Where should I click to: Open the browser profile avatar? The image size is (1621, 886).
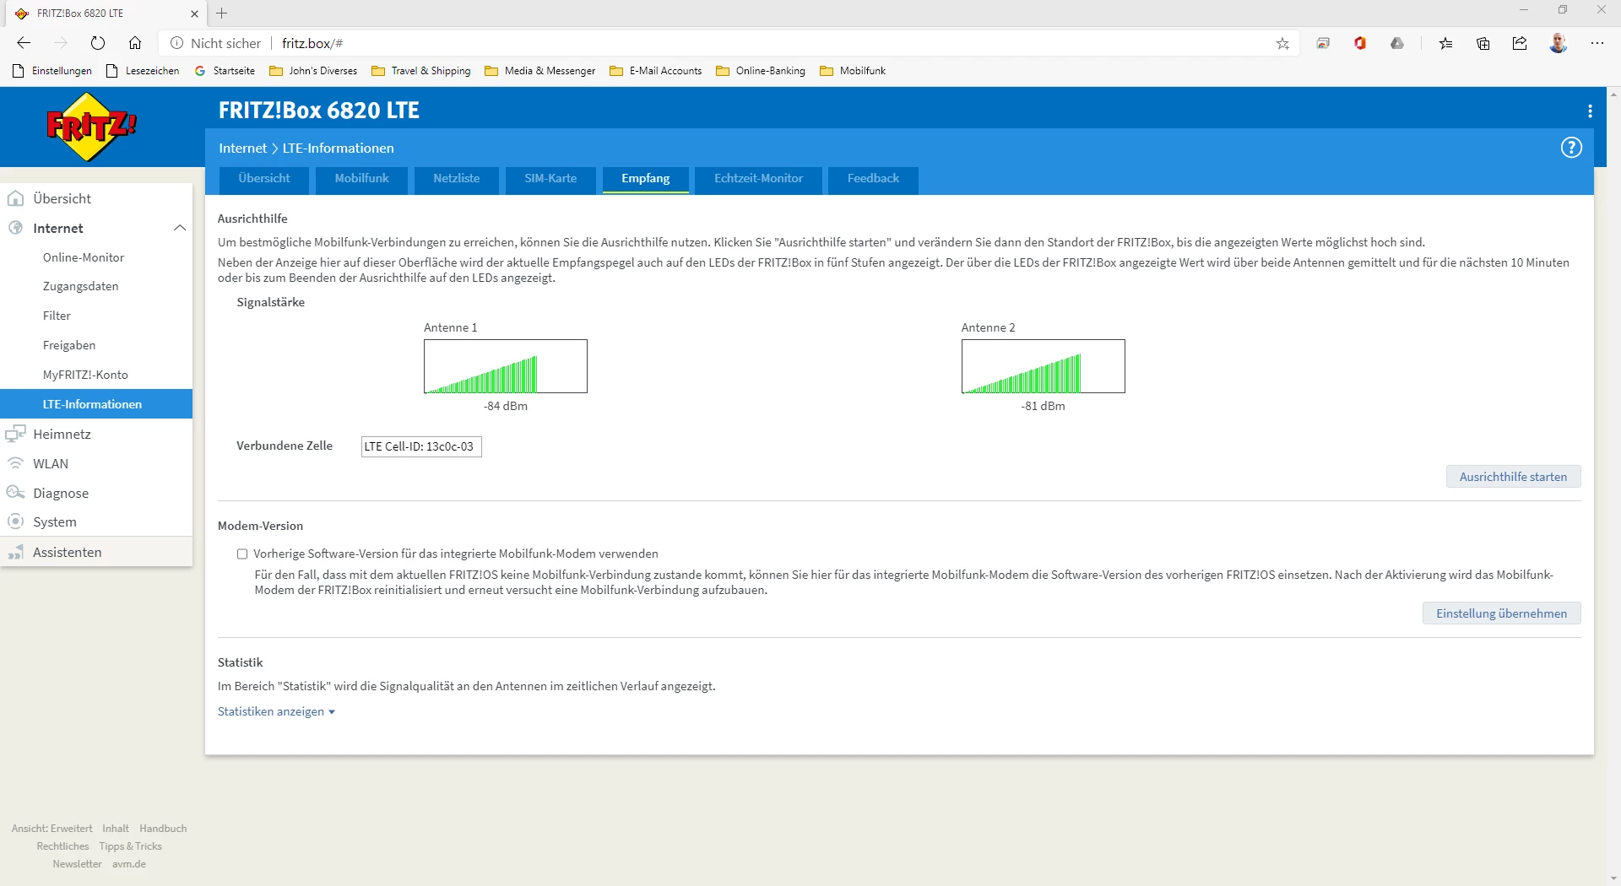(x=1559, y=43)
